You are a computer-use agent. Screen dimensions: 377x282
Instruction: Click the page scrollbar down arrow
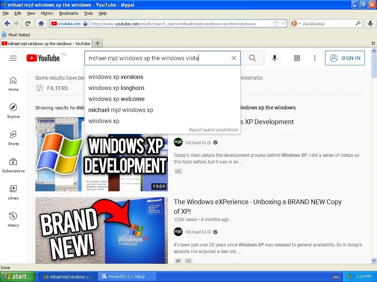pyautogui.click(x=374, y=261)
